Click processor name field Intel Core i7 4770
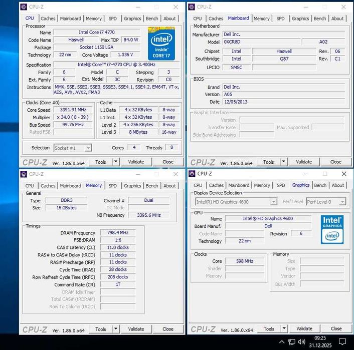The height and width of the screenshot is (350, 354). [x=97, y=32]
